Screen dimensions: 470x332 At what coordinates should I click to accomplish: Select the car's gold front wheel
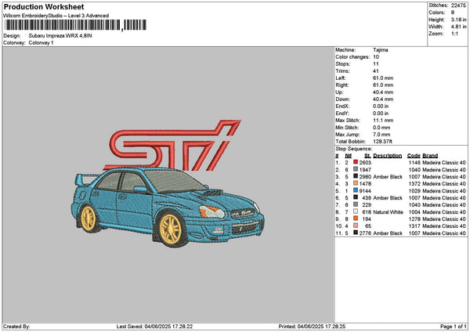(x=169, y=228)
